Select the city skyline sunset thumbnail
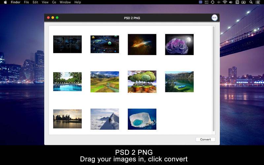This screenshot has width=264, height=165. point(67,119)
